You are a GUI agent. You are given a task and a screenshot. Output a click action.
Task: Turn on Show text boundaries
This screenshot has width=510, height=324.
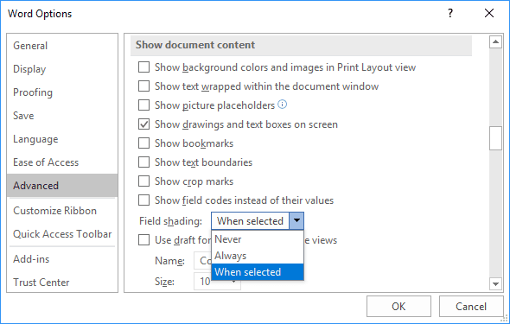143,162
